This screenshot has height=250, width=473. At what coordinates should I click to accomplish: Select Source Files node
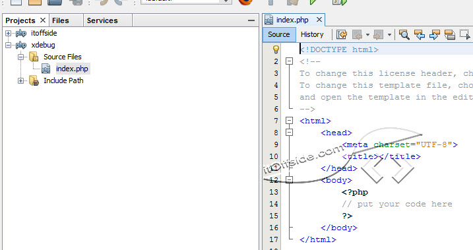point(63,57)
